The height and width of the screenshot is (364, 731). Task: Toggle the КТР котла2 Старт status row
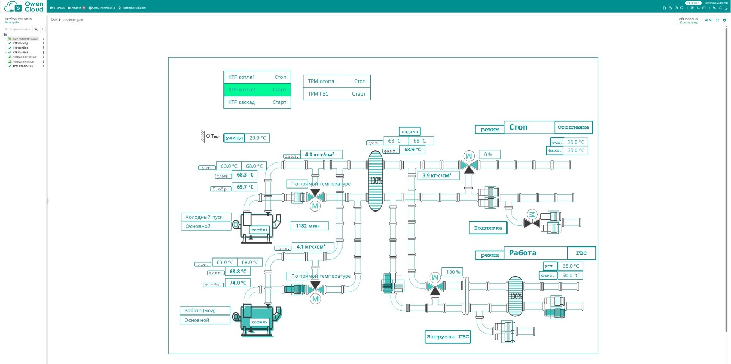pos(257,90)
